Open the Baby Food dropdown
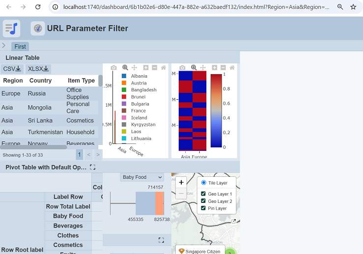This screenshot has width=363, height=254. click(x=142, y=177)
